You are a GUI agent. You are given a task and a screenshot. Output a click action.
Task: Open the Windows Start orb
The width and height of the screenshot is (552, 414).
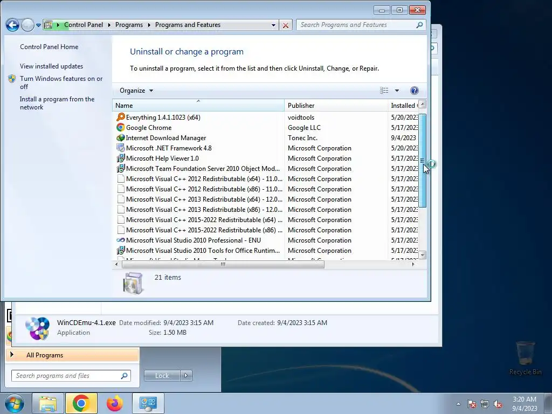15,403
